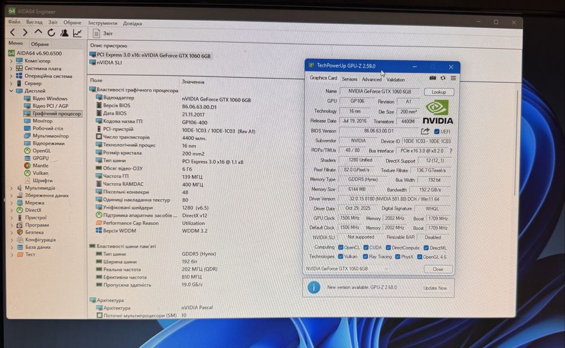Expand the Мультимедіа tree node
Screen dimensions: 565x348
tap(11, 188)
